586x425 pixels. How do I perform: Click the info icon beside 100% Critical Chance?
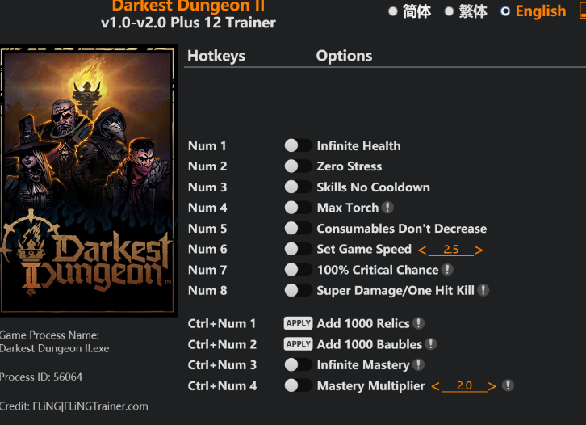point(447,269)
